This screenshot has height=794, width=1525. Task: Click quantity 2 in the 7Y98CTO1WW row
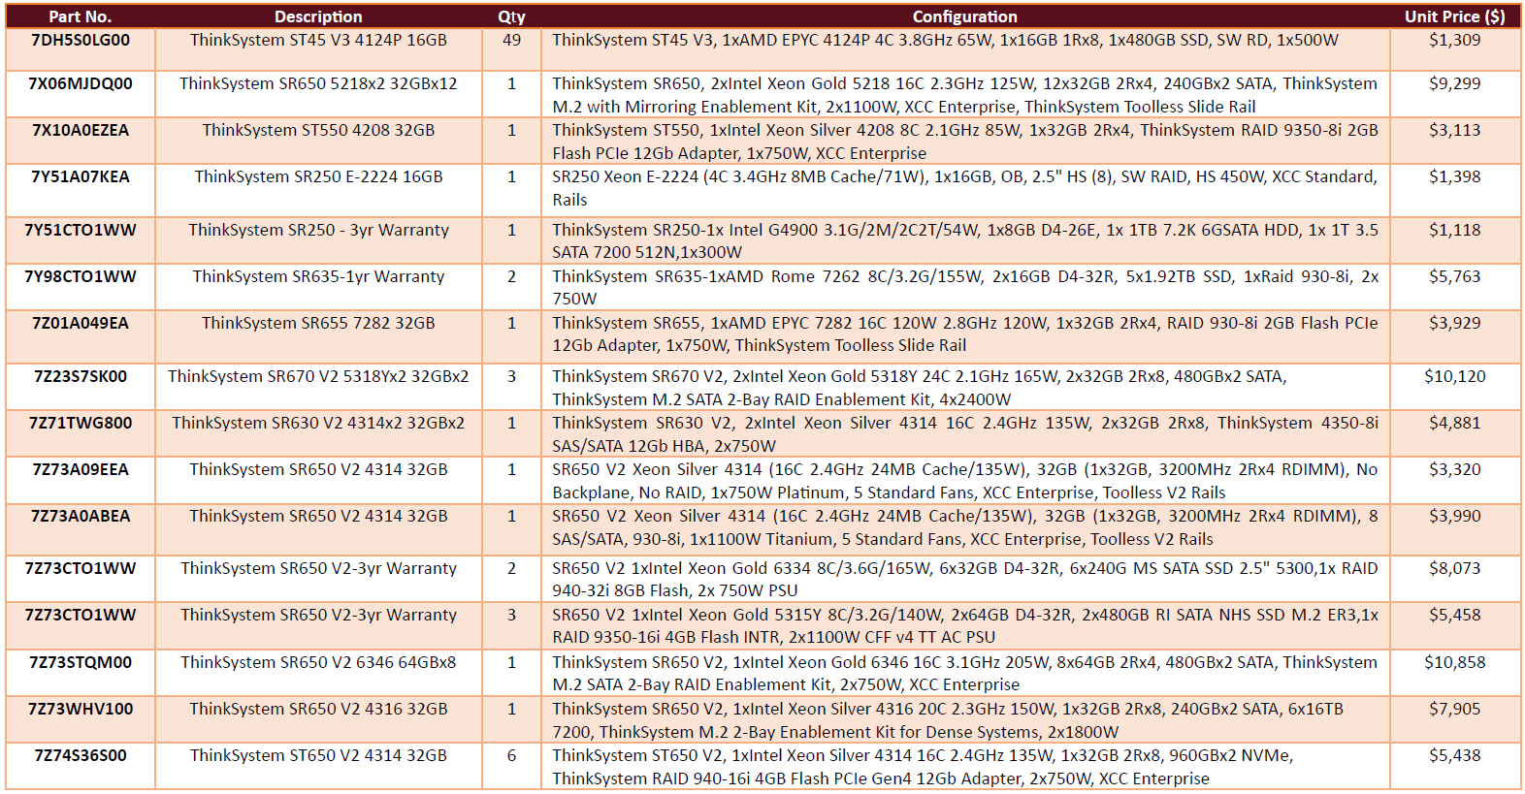(511, 276)
